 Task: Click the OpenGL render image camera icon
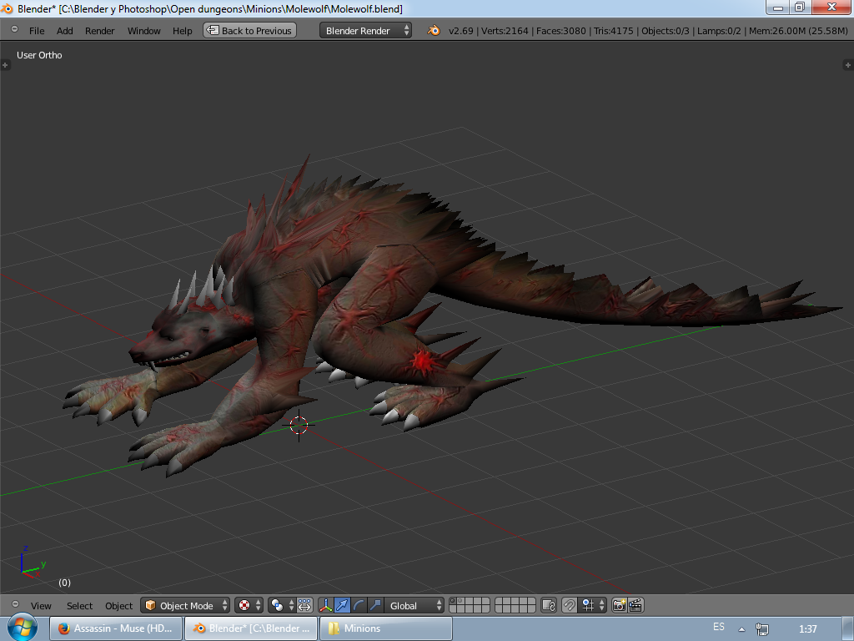[x=620, y=606]
